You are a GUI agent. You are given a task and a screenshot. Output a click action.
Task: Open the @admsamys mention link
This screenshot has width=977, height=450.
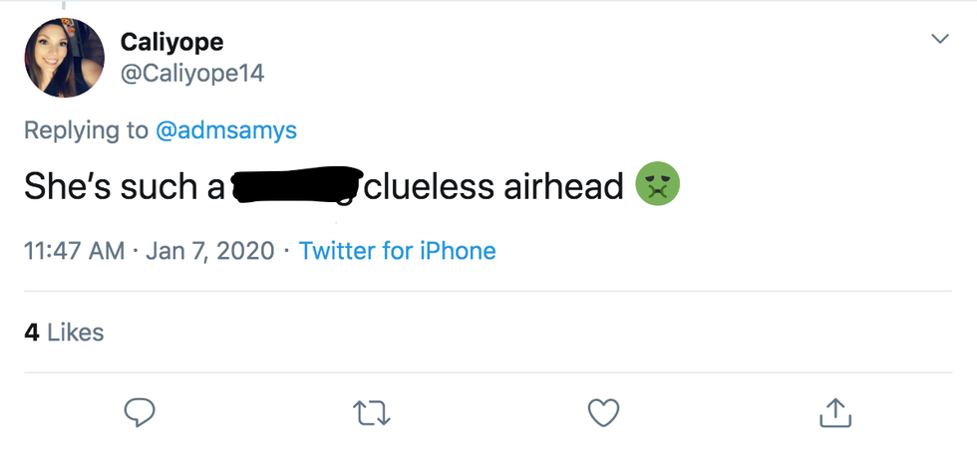tap(226, 130)
